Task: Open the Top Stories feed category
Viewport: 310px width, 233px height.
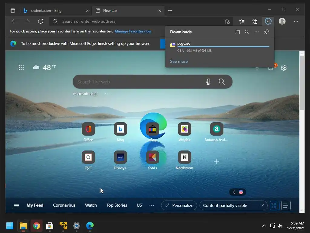Action: tap(117, 205)
